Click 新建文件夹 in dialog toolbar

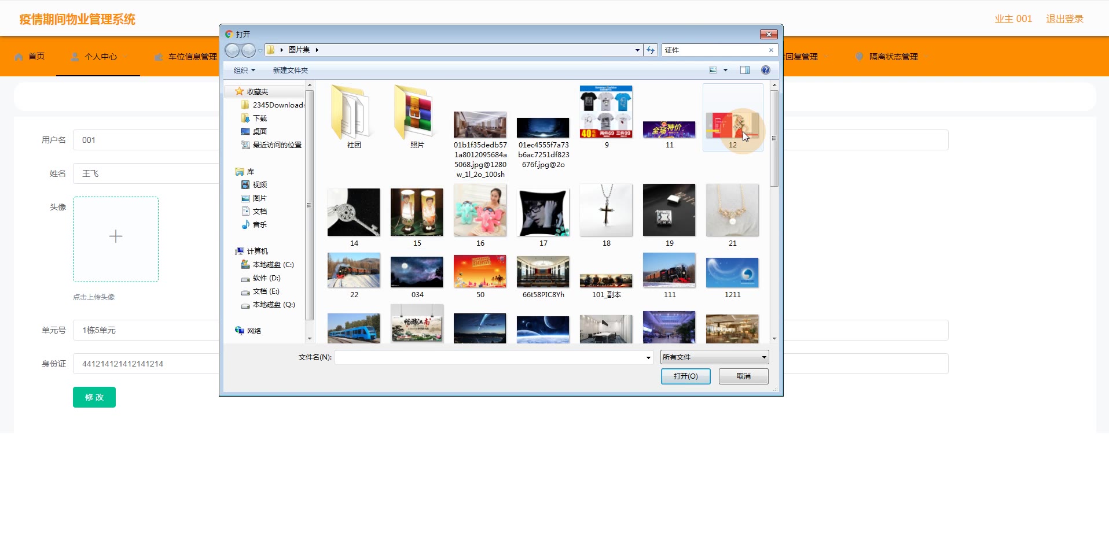290,70
